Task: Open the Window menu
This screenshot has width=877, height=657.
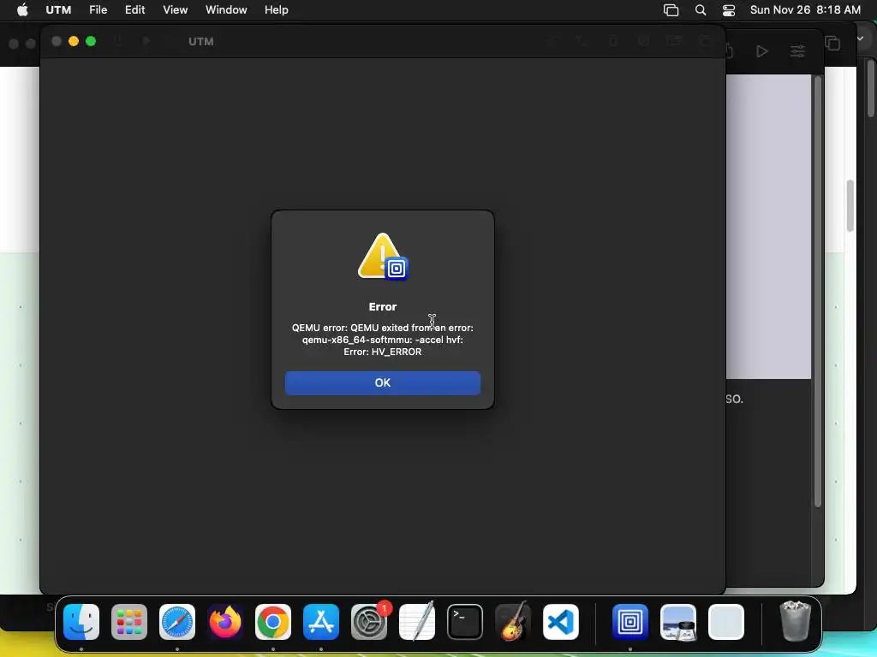Action: pyautogui.click(x=226, y=10)
